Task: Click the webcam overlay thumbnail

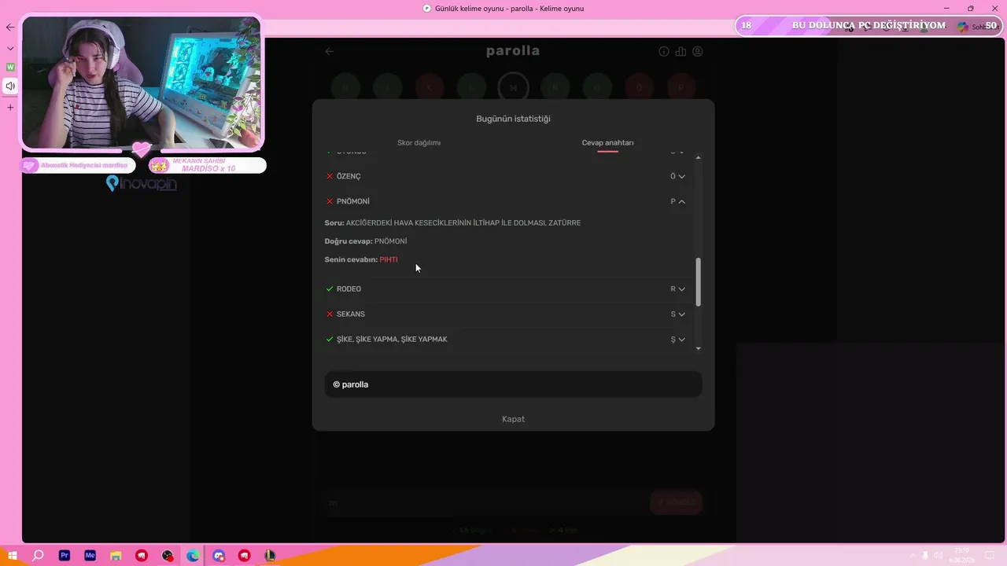Action: (142, 82)
